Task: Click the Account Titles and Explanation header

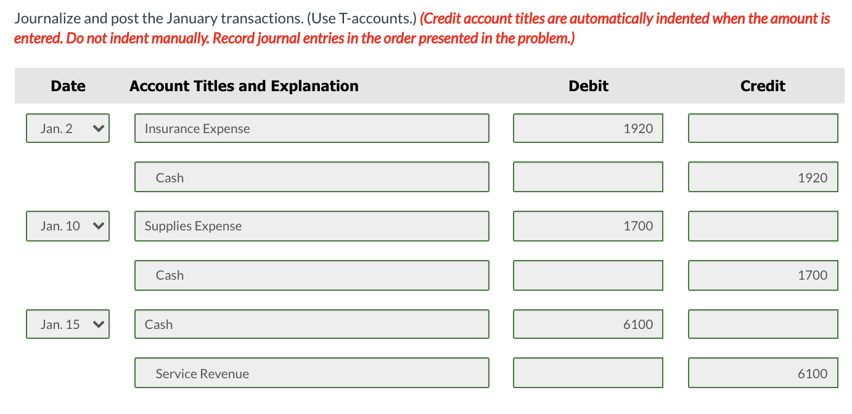Action: click(244, 86)
